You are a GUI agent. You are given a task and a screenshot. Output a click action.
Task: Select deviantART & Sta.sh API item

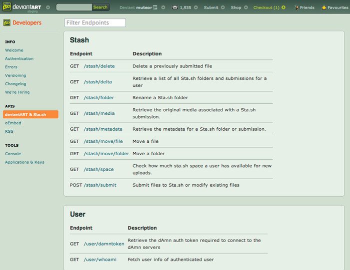[30, 114]
